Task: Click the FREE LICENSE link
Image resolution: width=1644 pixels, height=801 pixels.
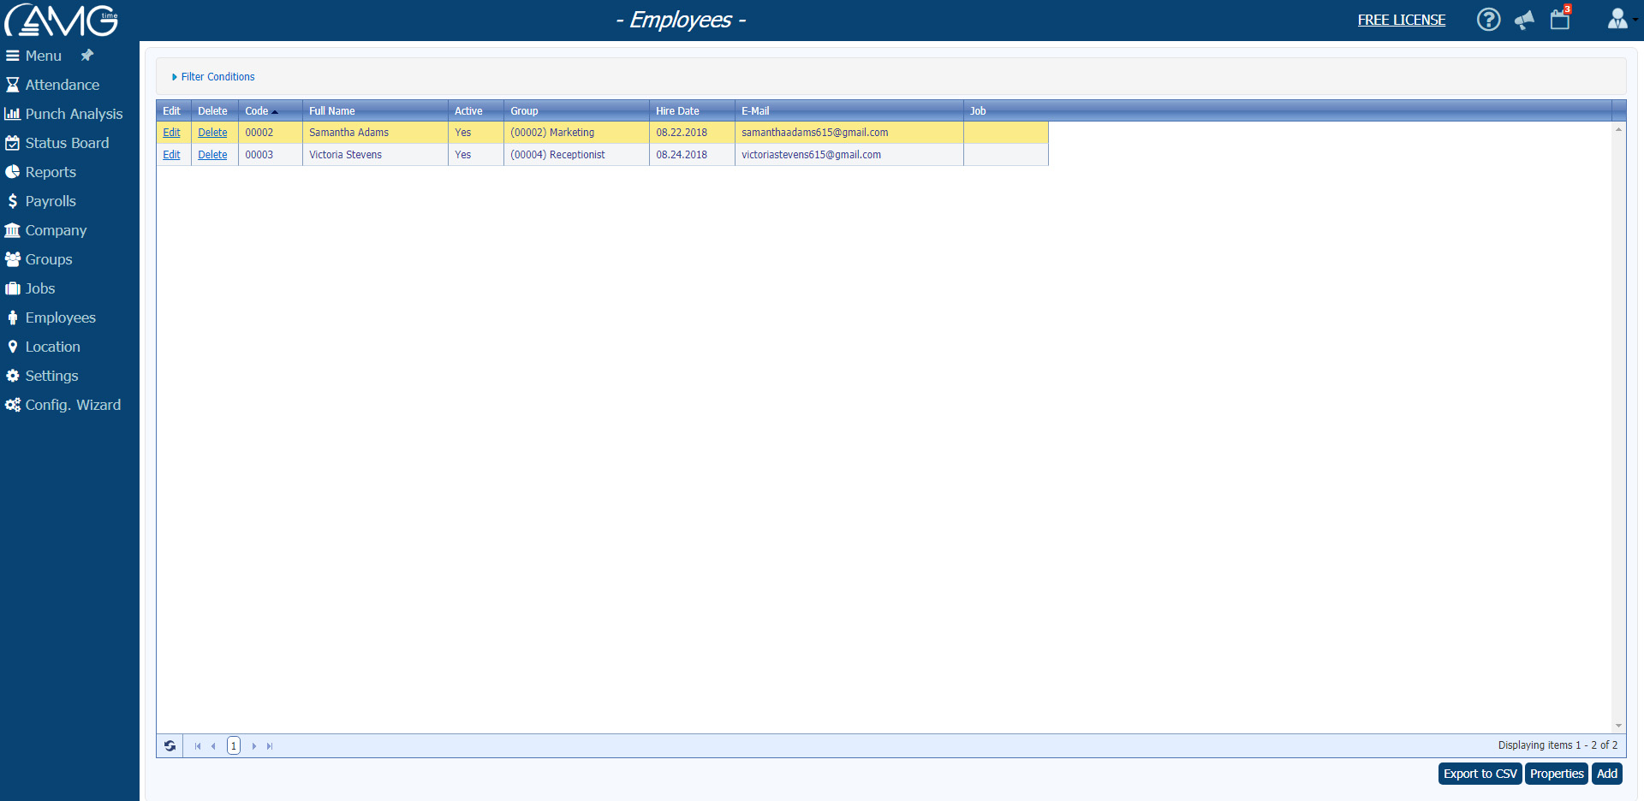Action: (1401, 20)
